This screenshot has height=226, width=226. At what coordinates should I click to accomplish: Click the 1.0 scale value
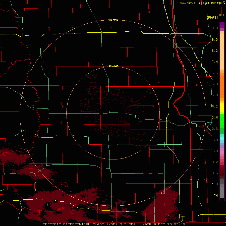click(215, 151)
